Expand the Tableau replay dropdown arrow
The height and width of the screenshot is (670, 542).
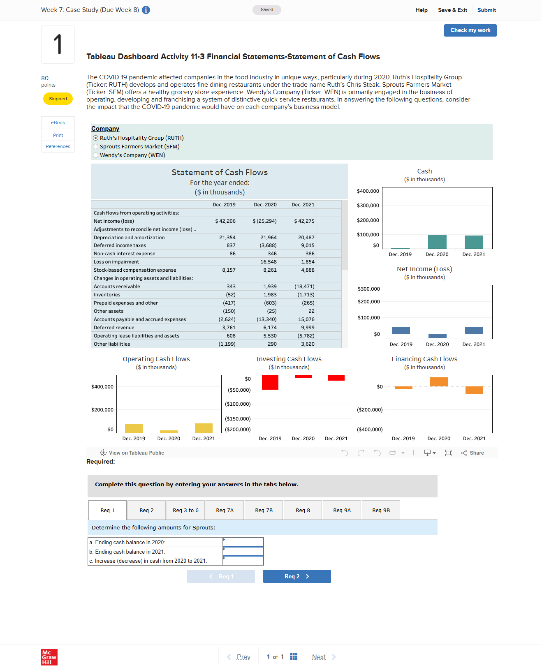pyautogui.click(x=403, y=453)
